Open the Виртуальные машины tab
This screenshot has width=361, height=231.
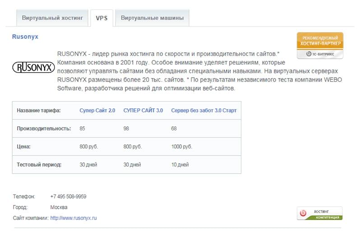152,18
